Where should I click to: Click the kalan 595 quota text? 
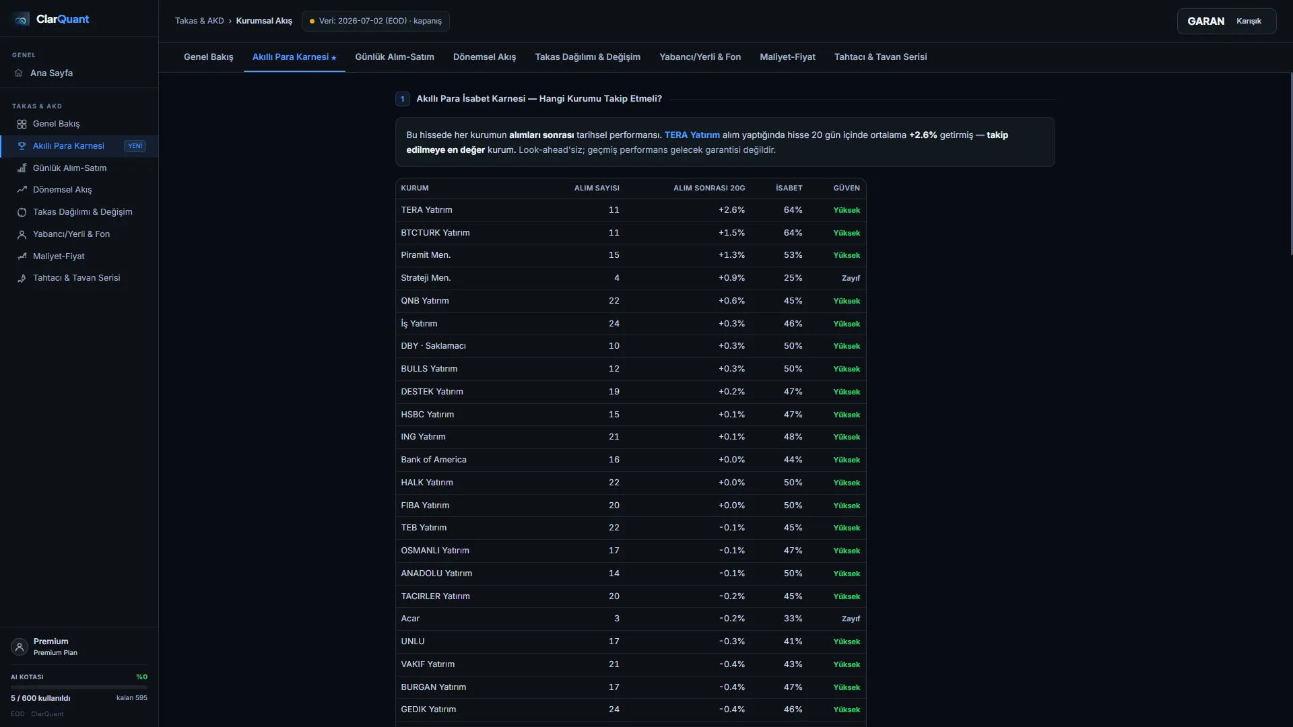tap(131, 698)
